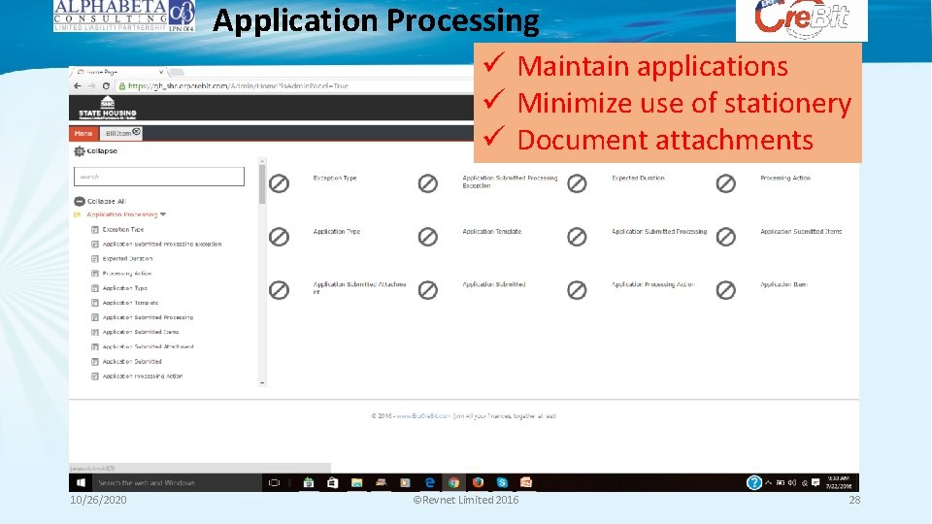Screen dimensions: 932x524
Task: Click the Processing Action tile icon
Action: click(x=726, y=183)
